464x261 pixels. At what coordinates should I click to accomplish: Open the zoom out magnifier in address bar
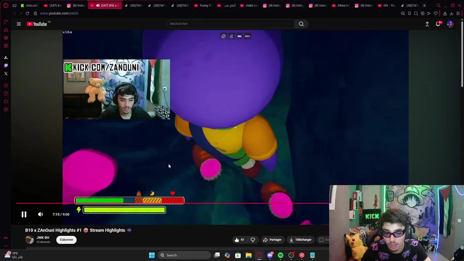pos(403,13)
